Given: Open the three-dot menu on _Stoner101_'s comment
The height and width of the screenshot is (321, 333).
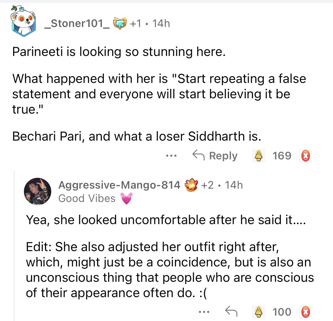Looking at the screenshot, I should [x=171, y=156].
